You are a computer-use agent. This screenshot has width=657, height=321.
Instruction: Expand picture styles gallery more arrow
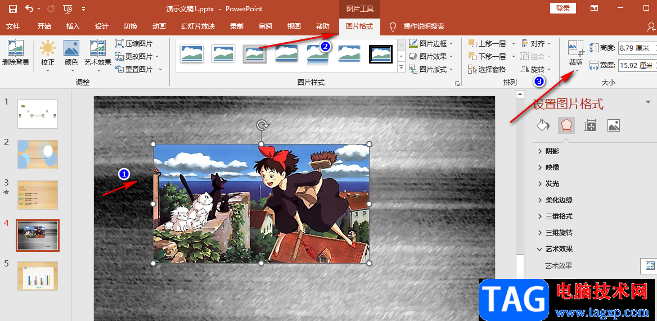click(402, 68)
